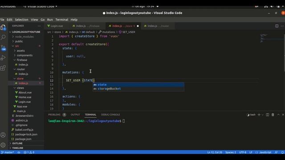This screenshot has width=285, height=160.
Task: Click the master branch indicator
Action: [x=8, y=152]
